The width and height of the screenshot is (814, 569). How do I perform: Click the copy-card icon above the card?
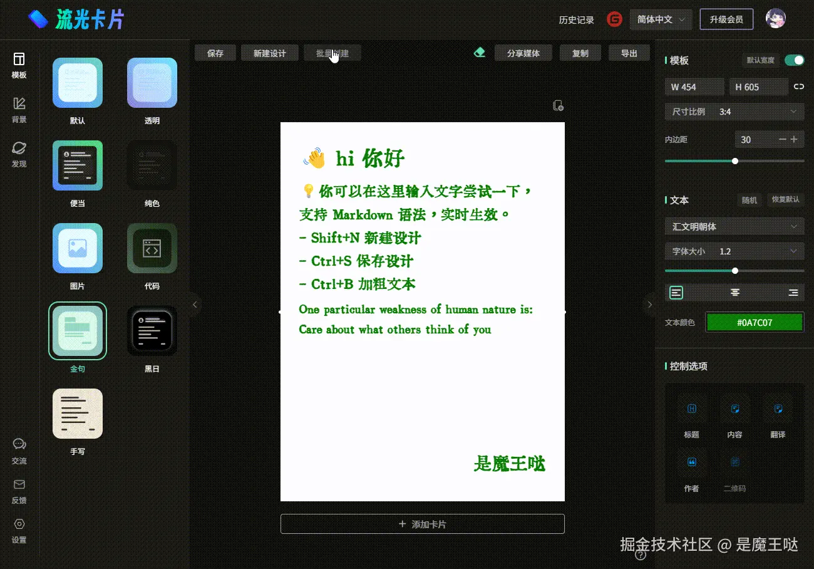point(558,105)
